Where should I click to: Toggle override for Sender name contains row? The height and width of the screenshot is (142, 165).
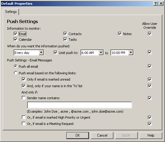tap(150, 98)
